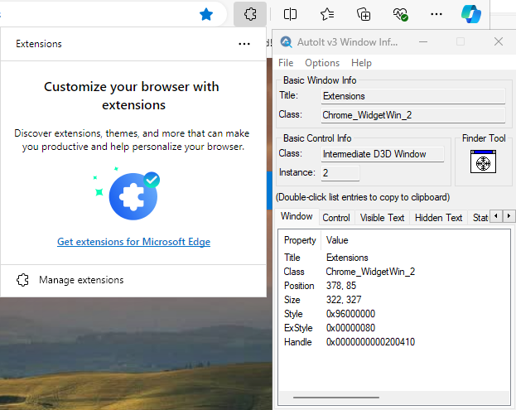Open Split screen from Edge toolbar
The image size is (516, 410).
pyautogui.click(x=290, y=14)
